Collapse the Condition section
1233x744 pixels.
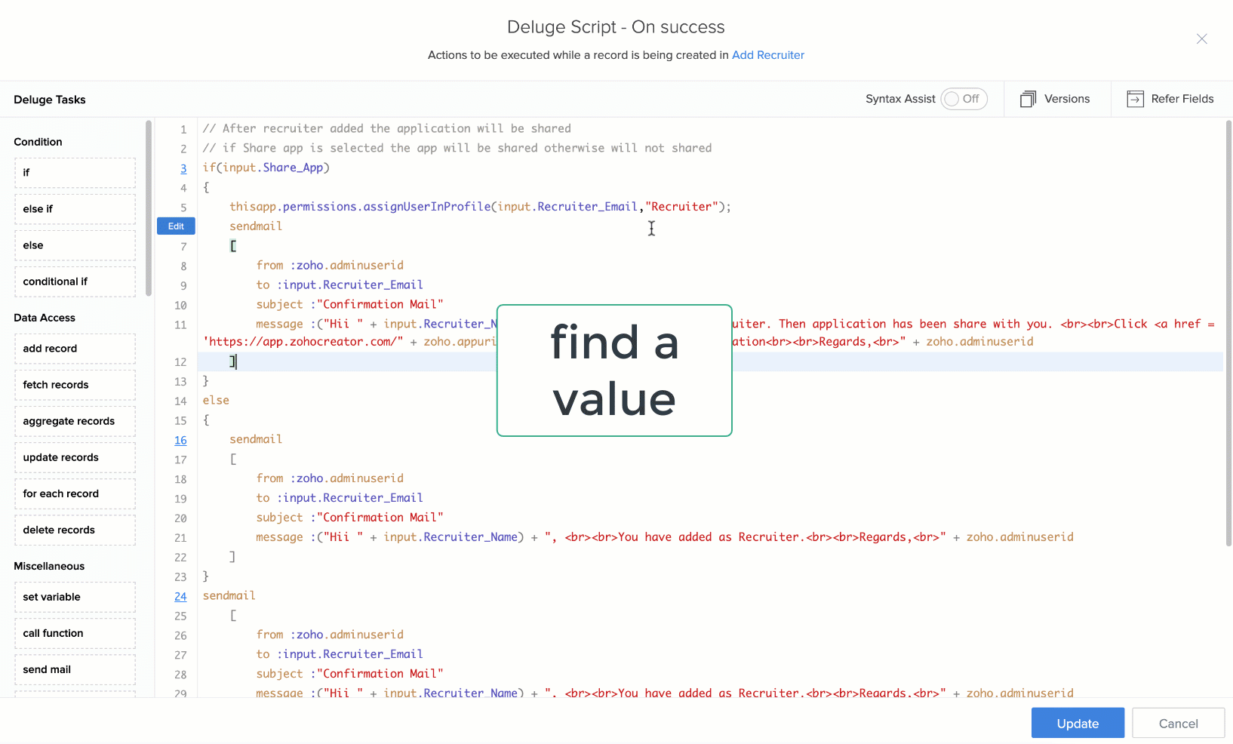tap(38, 142)
